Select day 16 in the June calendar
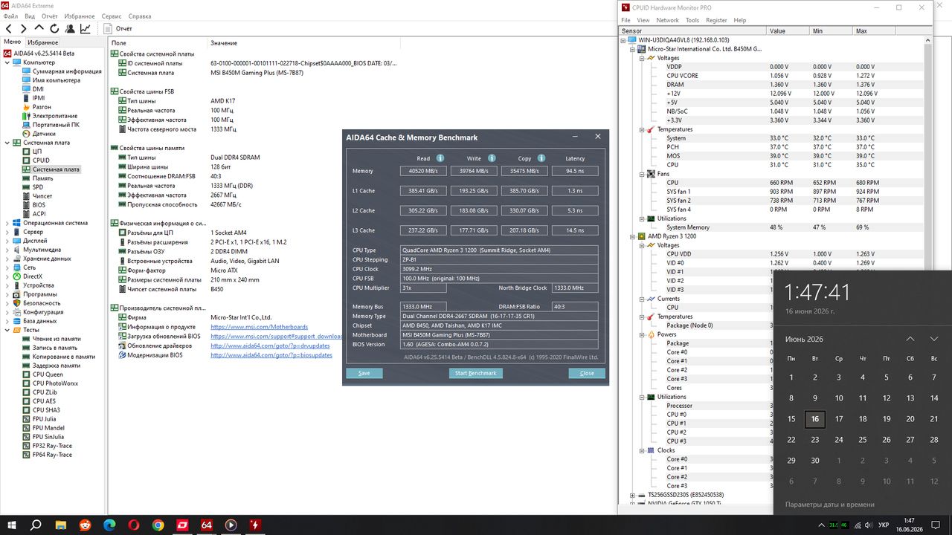This screenshot has width=952, height=535. click(x=815, y=419)
